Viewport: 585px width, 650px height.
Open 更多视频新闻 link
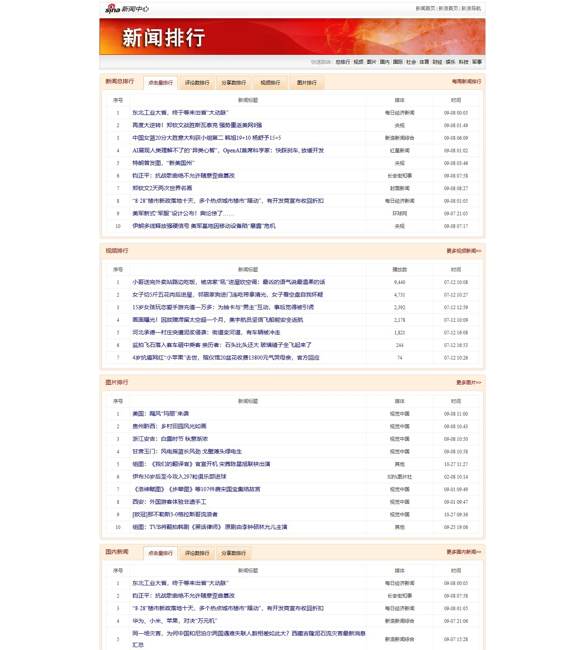[x=464, y=251]
